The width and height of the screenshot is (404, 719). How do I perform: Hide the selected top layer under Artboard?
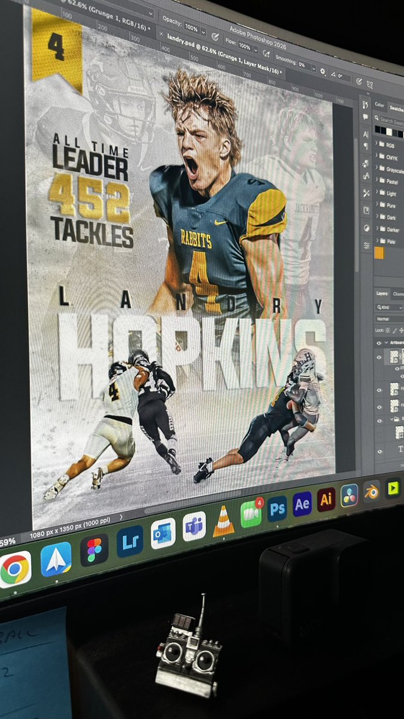click(x=379, y=358)
